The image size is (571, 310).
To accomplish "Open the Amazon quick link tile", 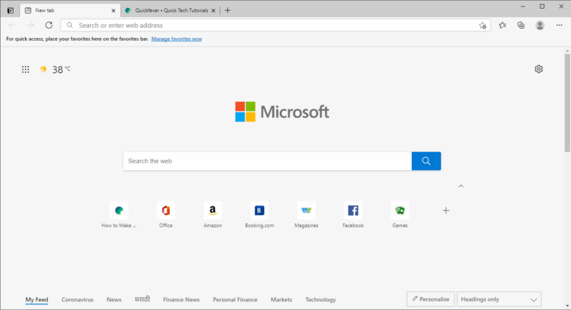I will coord(213,215).
